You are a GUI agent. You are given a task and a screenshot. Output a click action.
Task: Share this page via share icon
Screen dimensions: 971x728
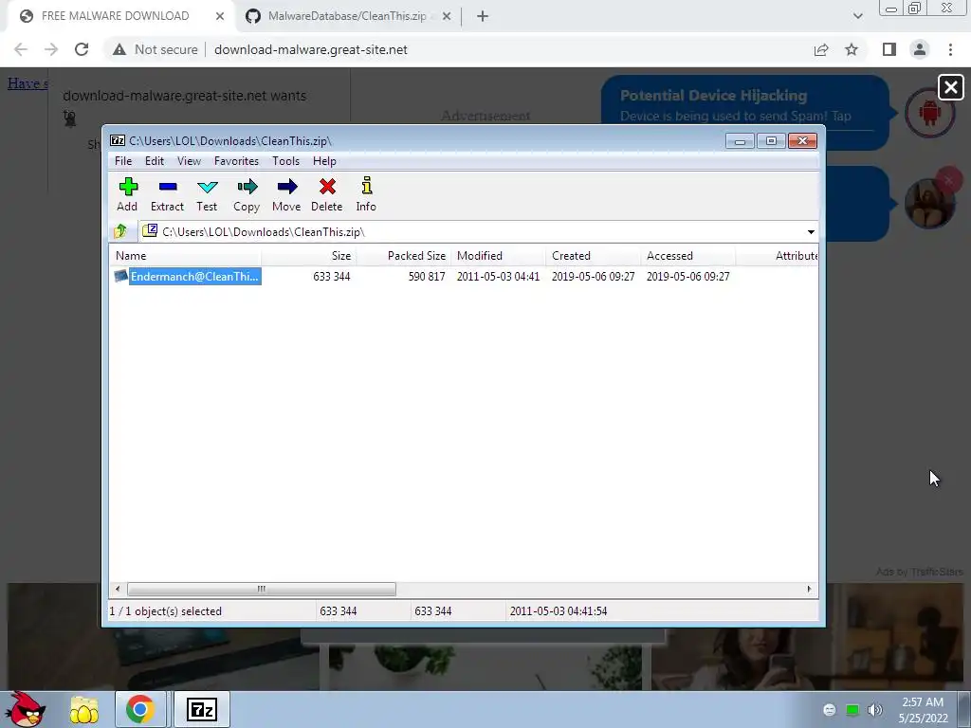821,49
